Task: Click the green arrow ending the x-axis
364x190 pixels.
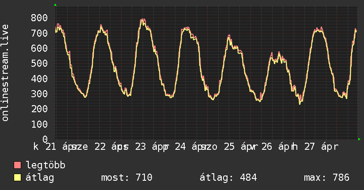Action: point(359,139)
